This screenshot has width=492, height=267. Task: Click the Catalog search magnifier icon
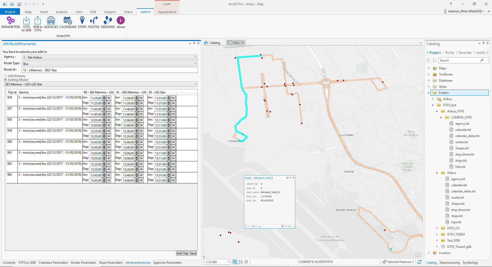[482, 60]
